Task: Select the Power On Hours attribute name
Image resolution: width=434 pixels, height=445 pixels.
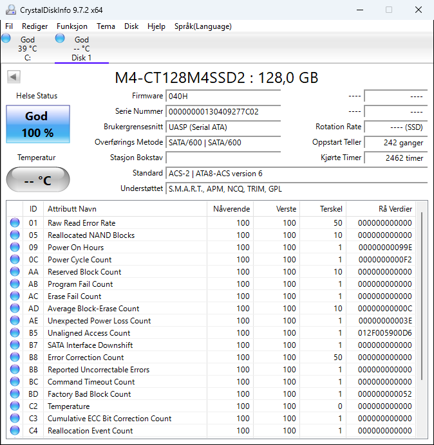Action: [x=75, y=248]
